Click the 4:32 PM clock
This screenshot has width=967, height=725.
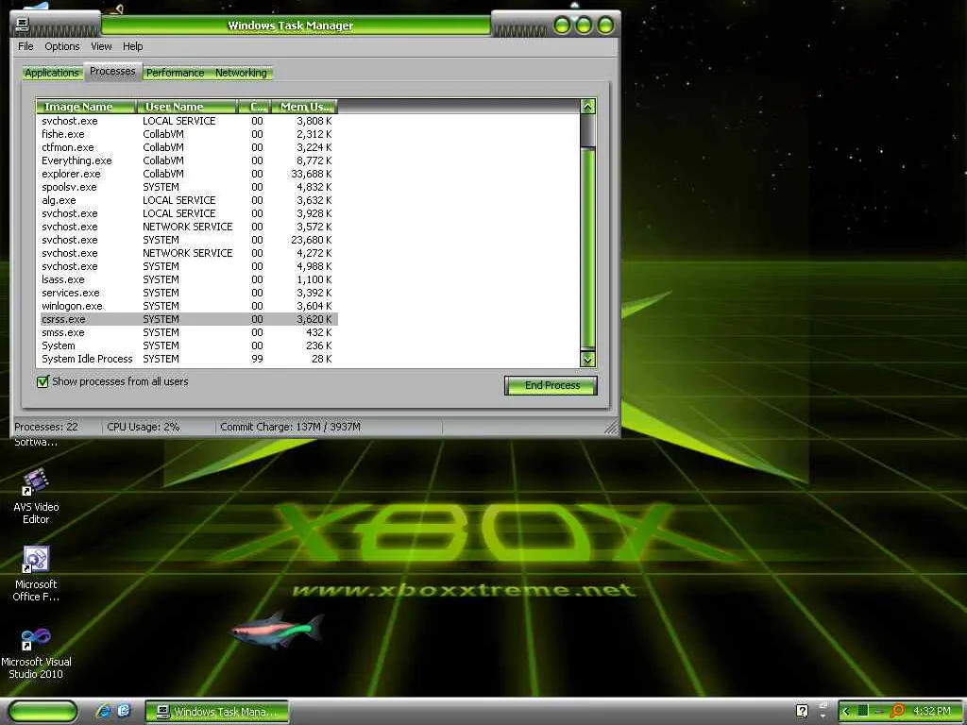[932, 711]
